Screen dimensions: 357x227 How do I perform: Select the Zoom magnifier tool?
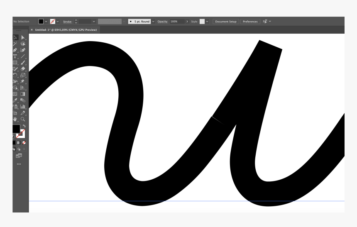23,119
